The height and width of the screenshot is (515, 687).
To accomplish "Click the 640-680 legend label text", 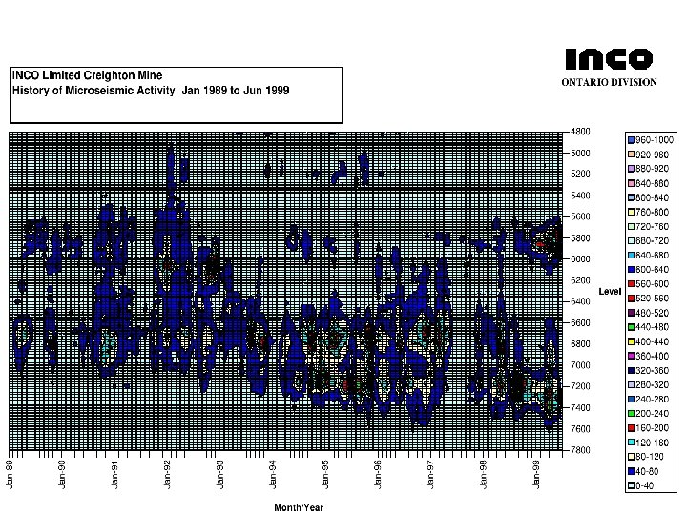I will point(653,255).
